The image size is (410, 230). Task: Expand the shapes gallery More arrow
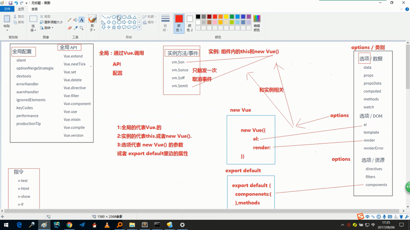(x=139, y=27)
